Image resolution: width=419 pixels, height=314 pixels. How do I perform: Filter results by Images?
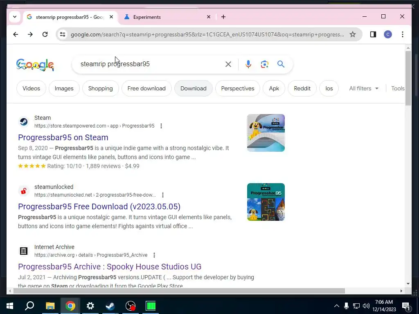(x=64, y=88)
